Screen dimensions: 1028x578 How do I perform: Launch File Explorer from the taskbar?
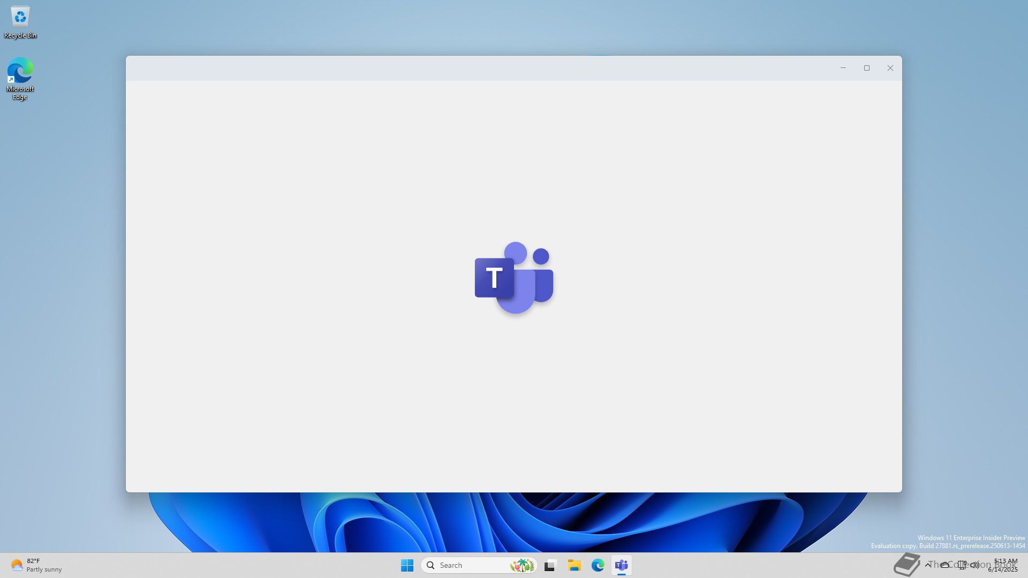pyautogui.click(x=574, y=565)
